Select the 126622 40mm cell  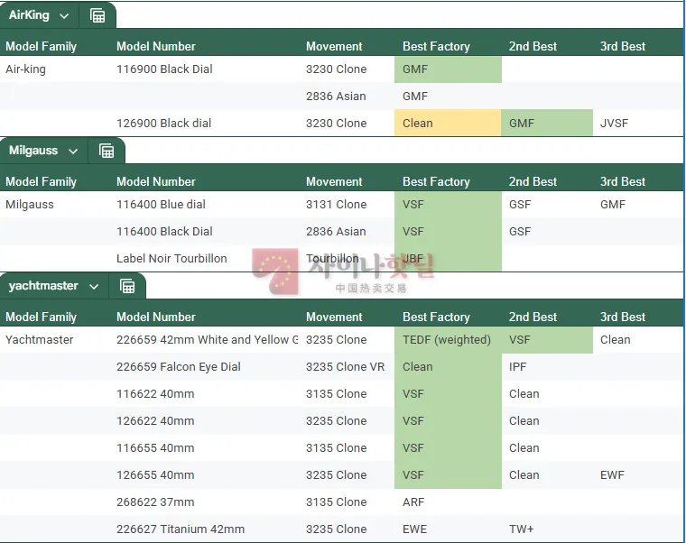(x=155, y=421)
